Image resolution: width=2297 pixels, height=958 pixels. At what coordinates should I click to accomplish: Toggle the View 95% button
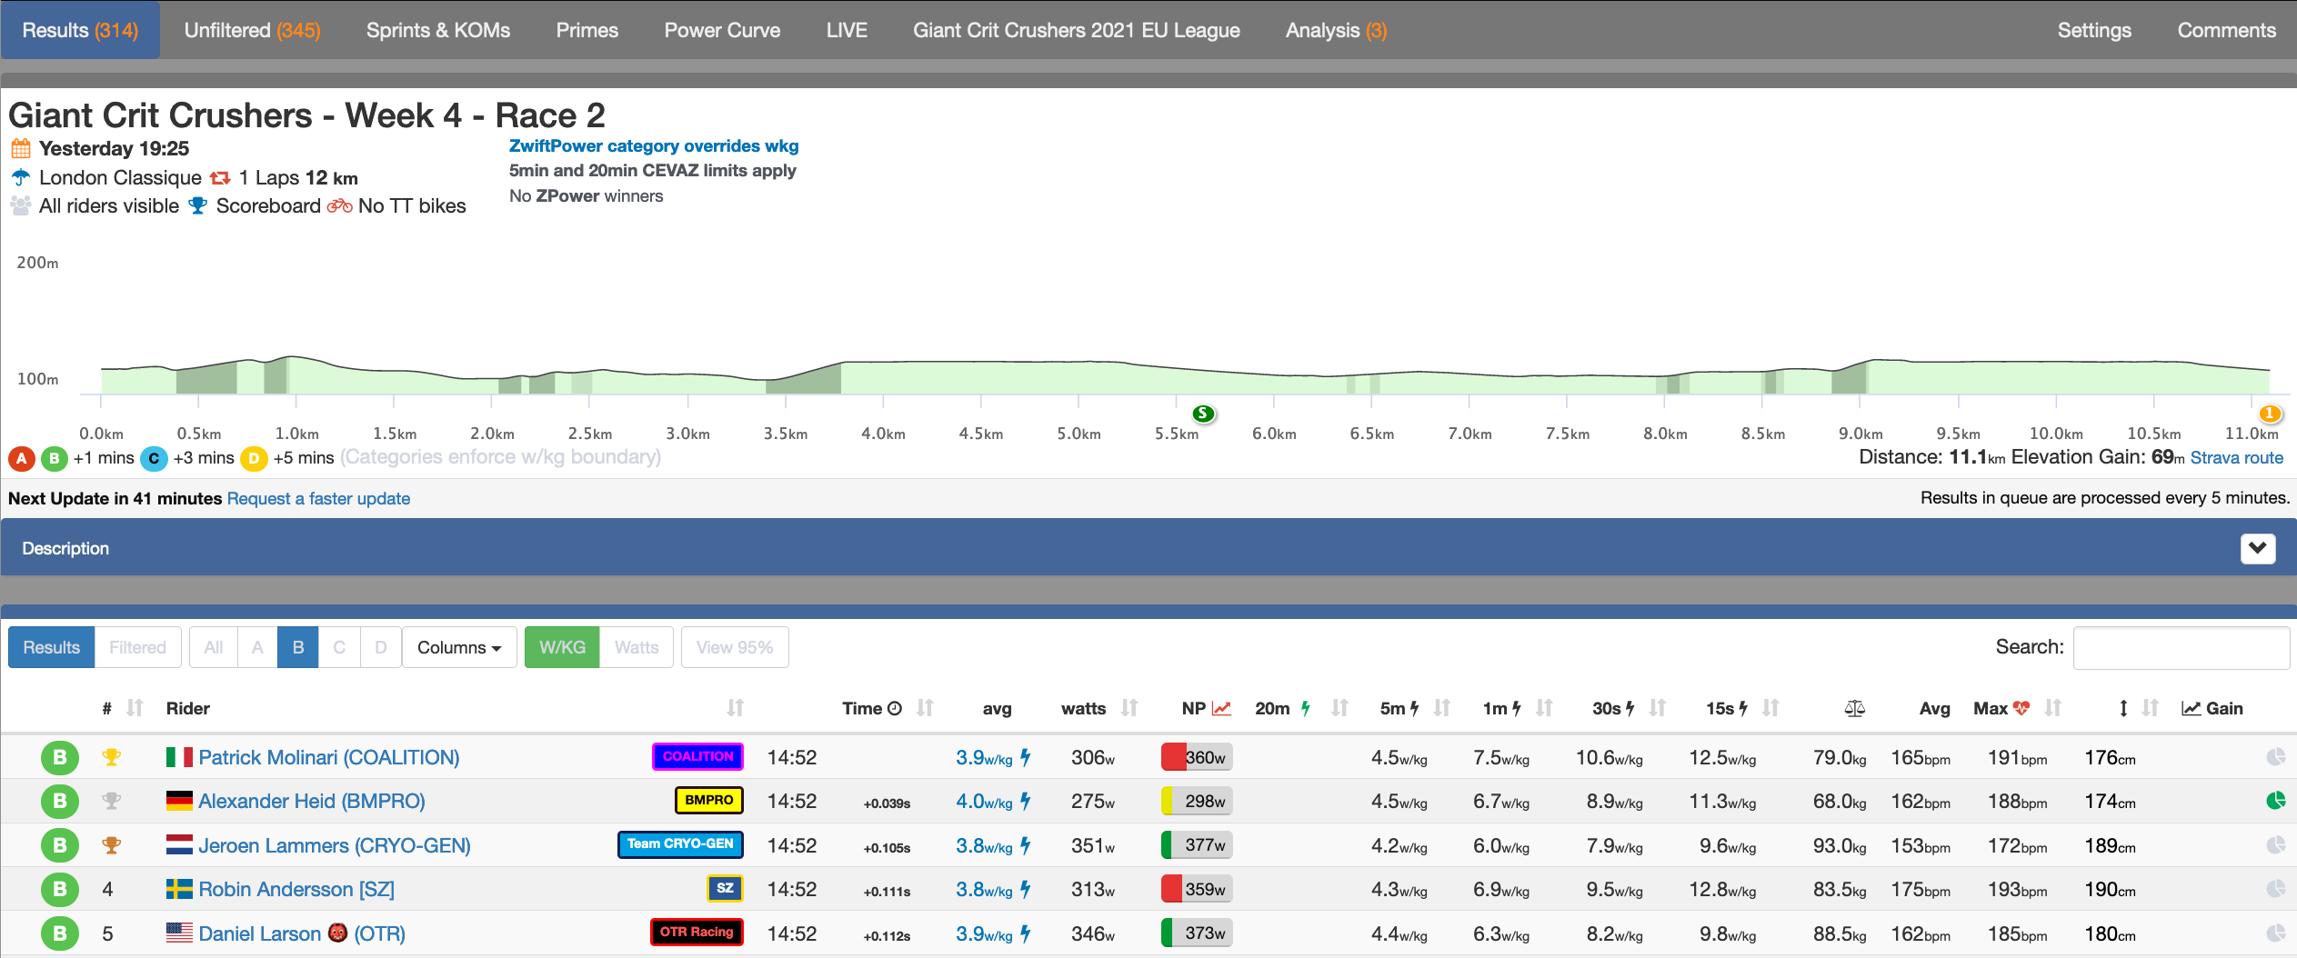(x=735, y=647)
